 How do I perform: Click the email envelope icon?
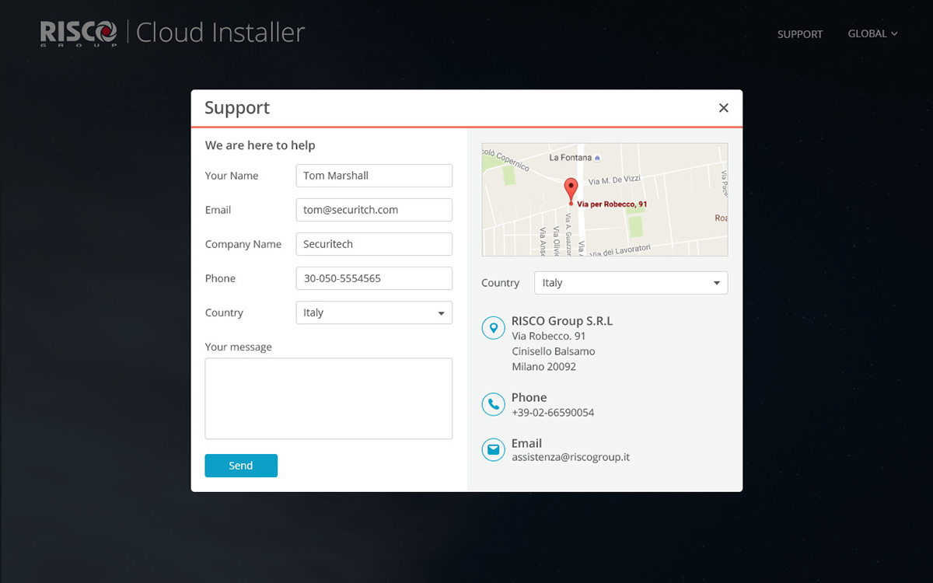493,450
